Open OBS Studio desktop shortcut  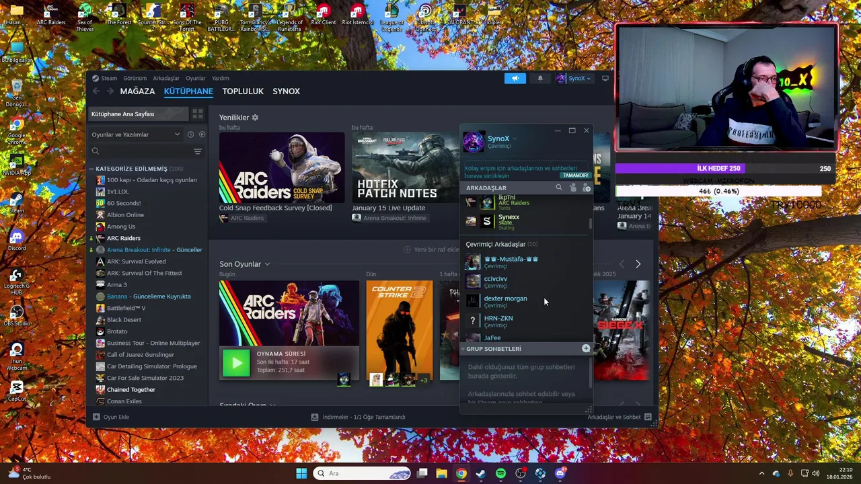click(x=17, y=315)
